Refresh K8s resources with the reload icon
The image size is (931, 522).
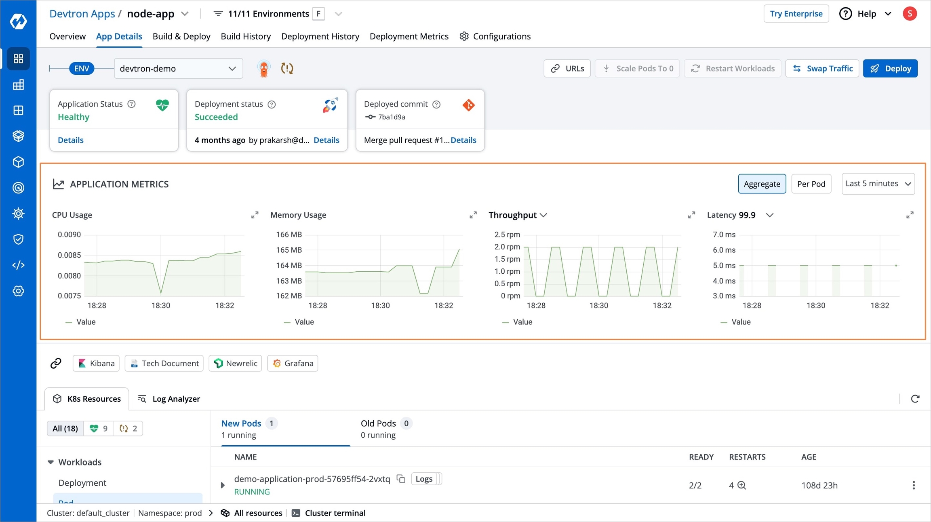[915, 399]
